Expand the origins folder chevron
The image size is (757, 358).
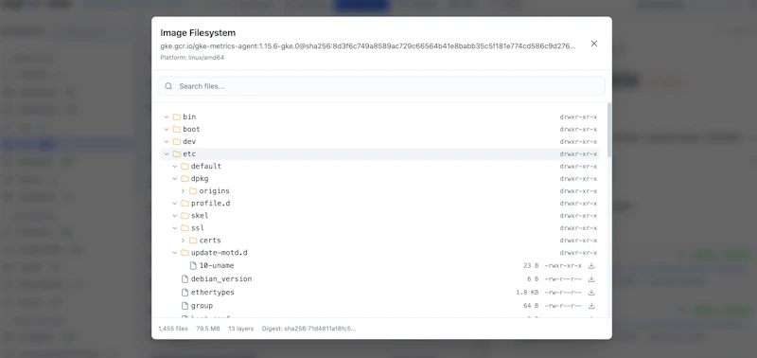click(x=183, y=190)
